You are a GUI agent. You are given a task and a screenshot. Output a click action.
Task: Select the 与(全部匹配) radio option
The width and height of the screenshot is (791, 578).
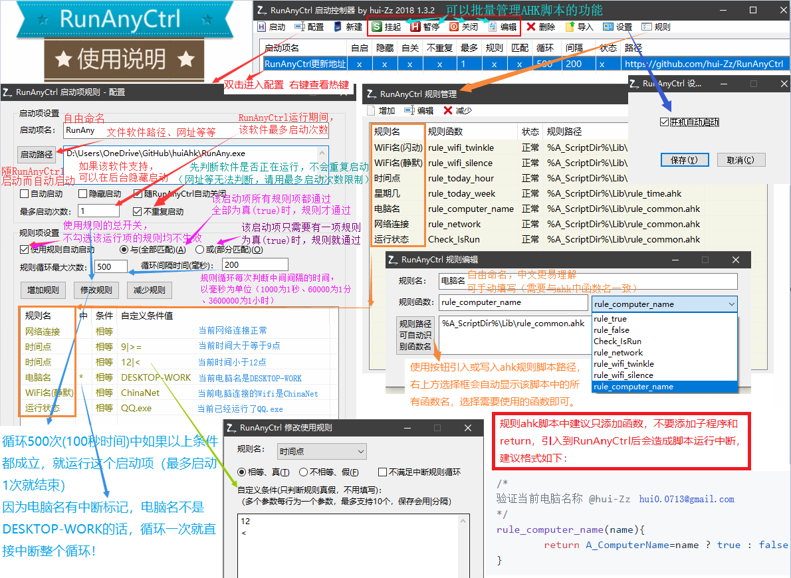pos(124,249)
